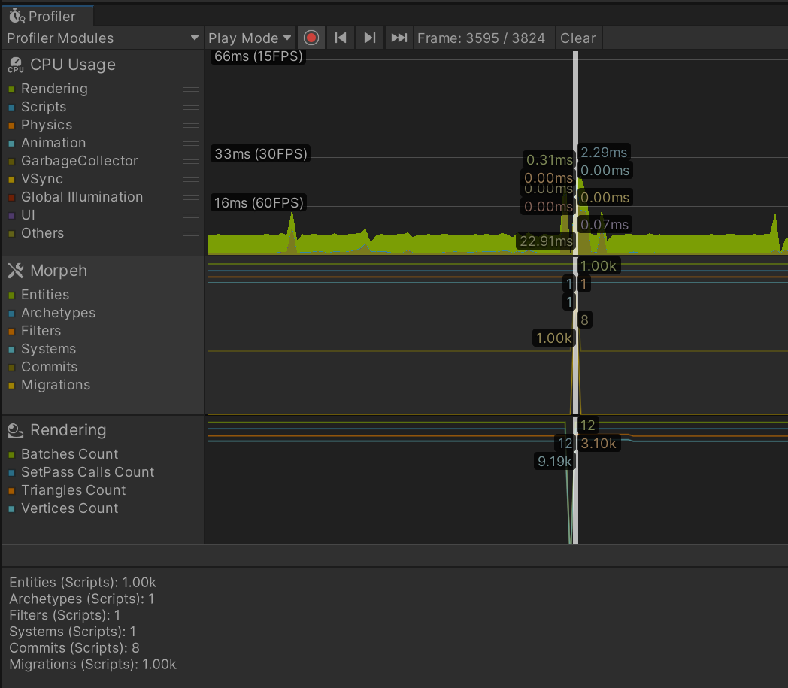Toggle the red Record button
This screenshot has height=688, width=788.
coord(311,38)
